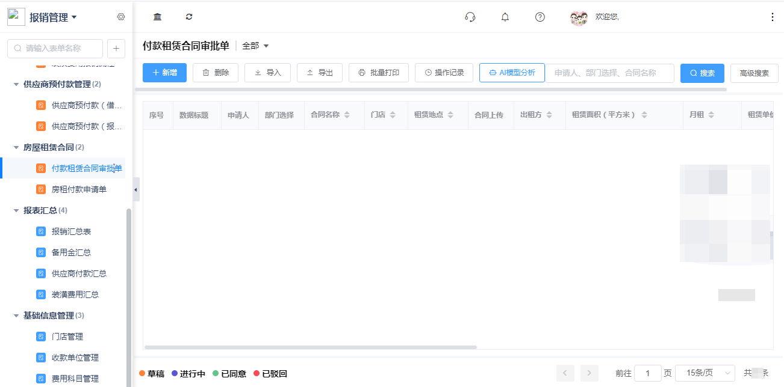Collapse the sidebar with the arrow handle
The image size is (784, 387).
[135, 190]
